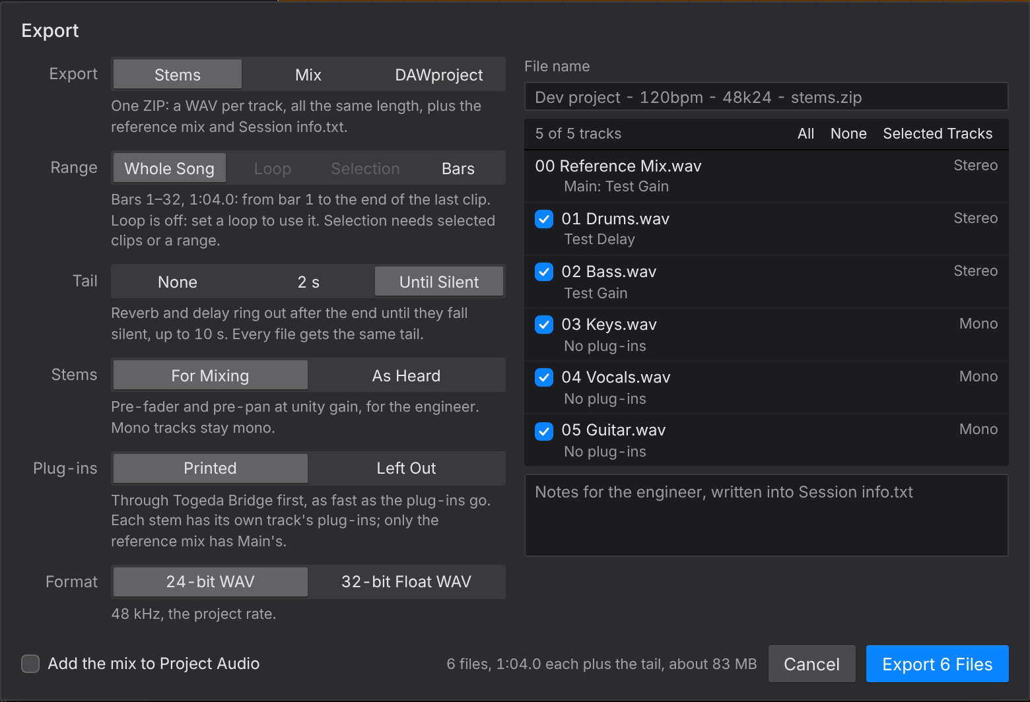The height and width of the screenshot is (702, 1030).
Task: Uncheck the 04 Vocals.wav track
Action: (544, 377)
